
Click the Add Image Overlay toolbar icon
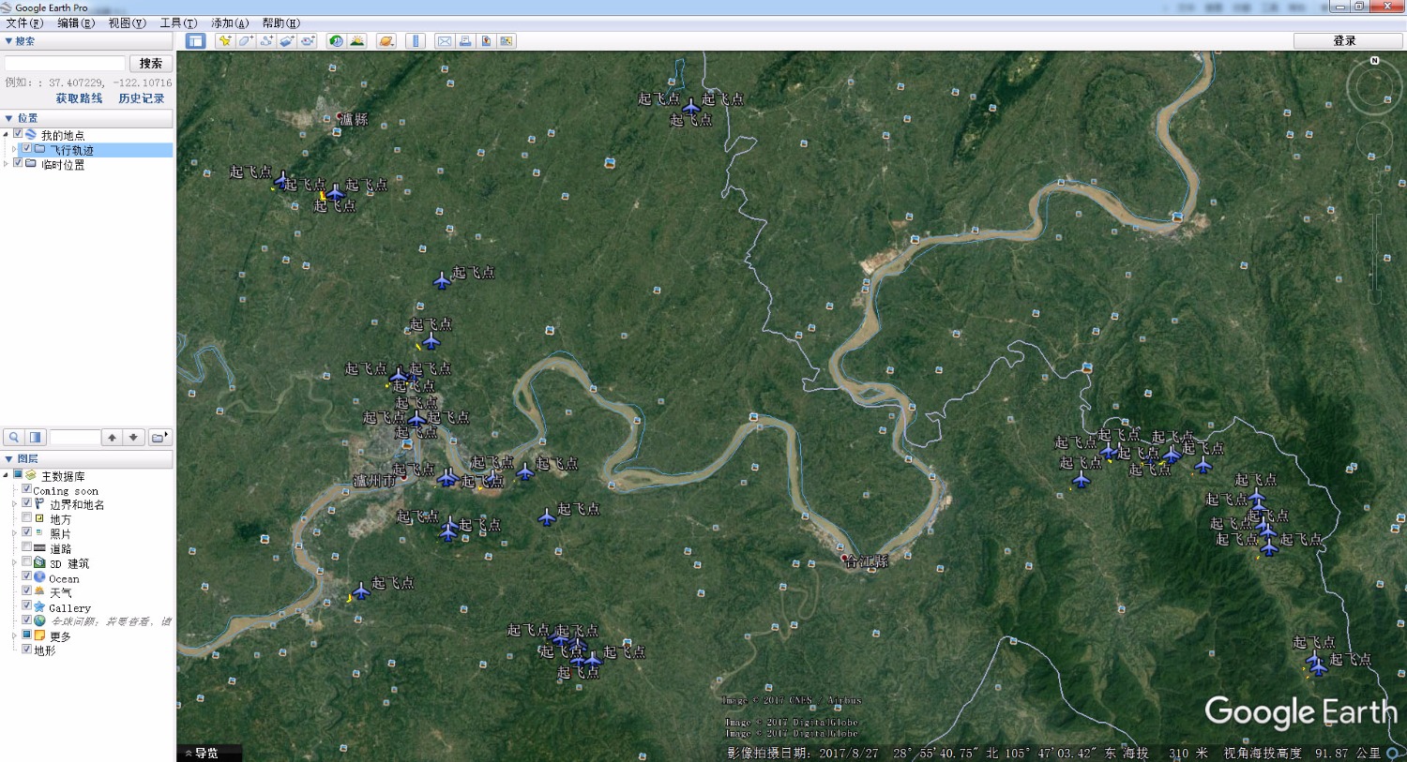286,41
